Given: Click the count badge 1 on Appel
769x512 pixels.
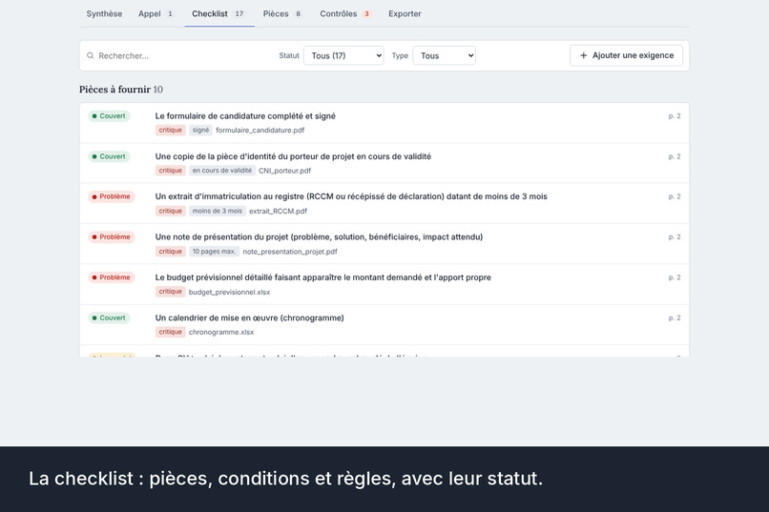Looking at the screenshot, I should point(170,13).
